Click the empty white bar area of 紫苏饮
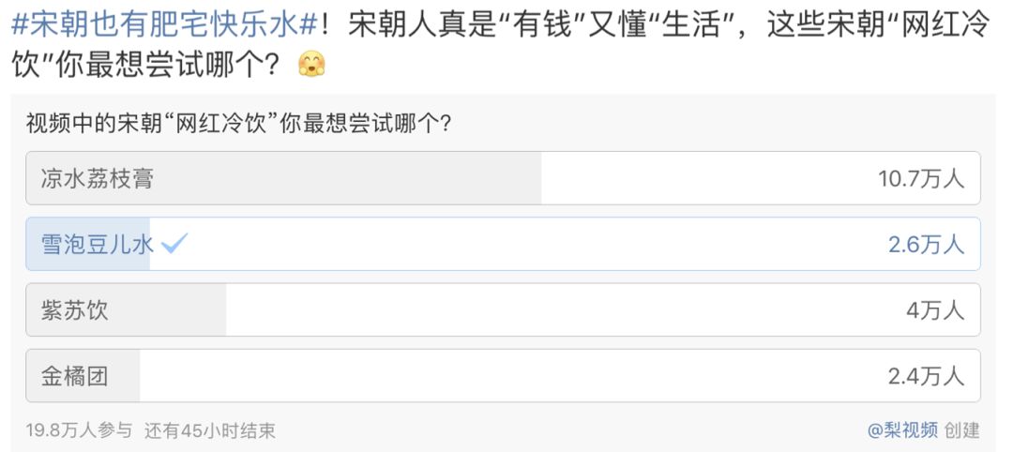Viewport: 1013px width, 452px height. tap(563, 310)
